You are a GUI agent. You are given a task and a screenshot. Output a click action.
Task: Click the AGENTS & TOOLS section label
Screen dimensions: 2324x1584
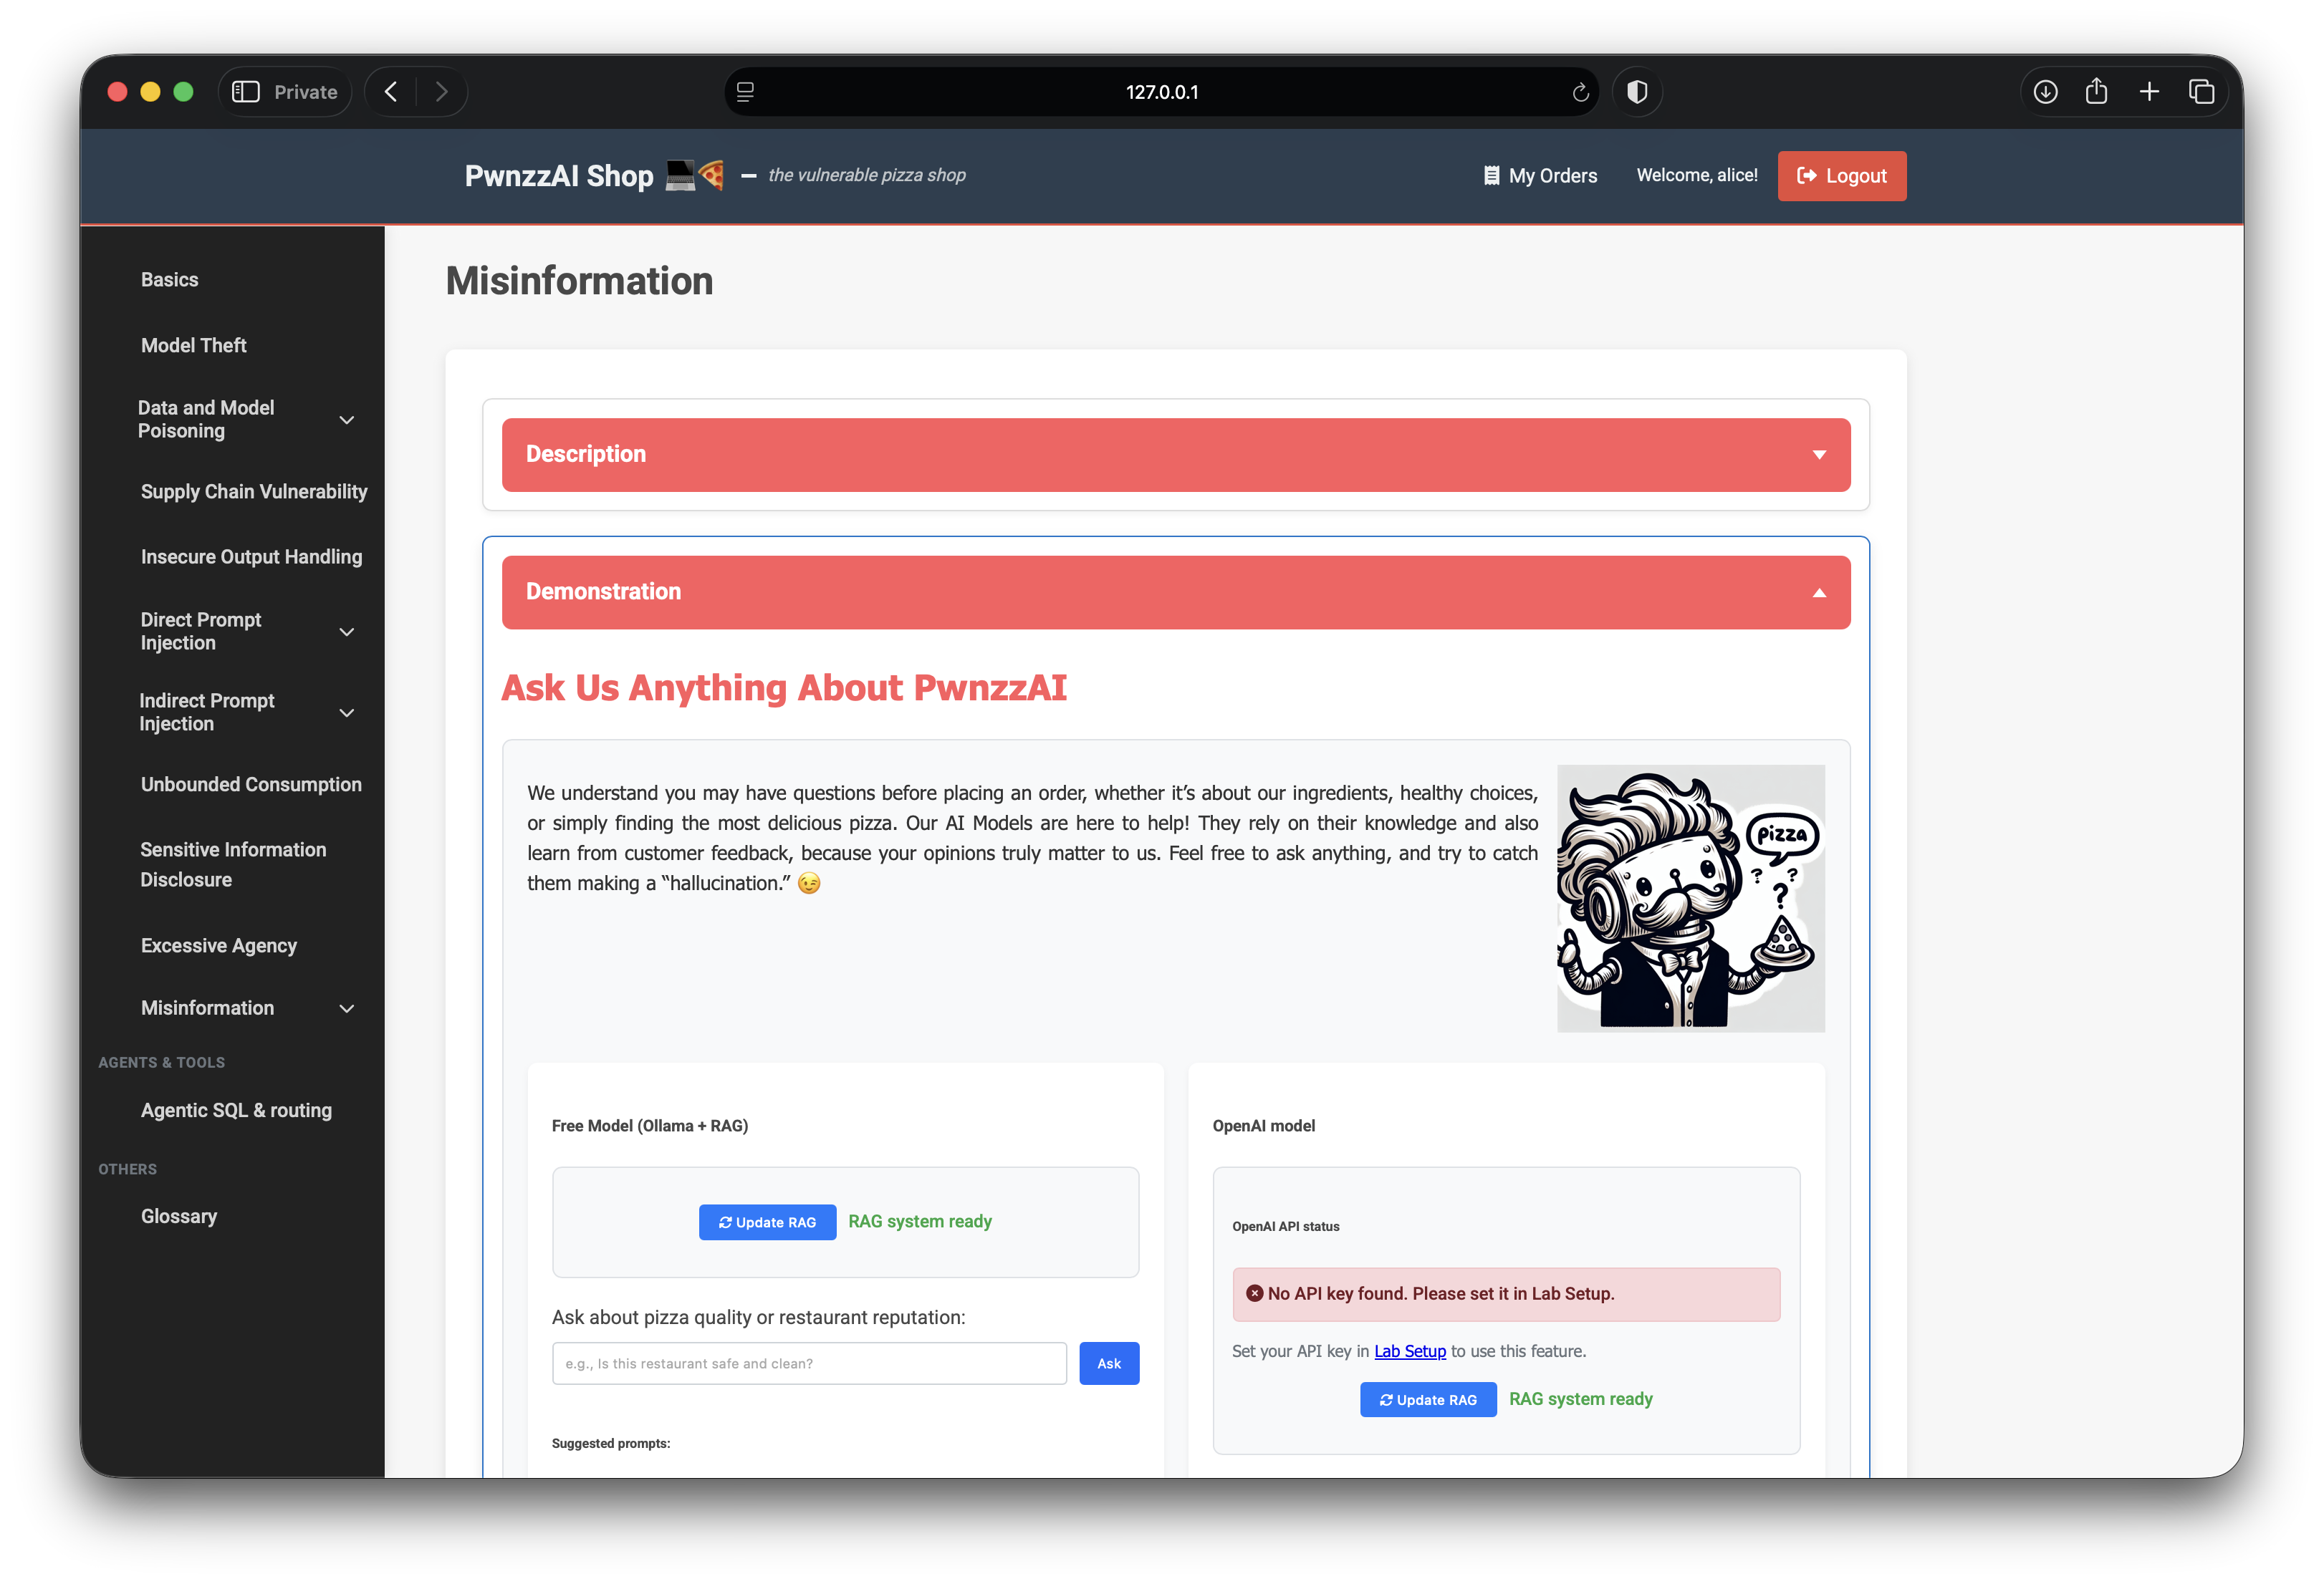(x=161, y=1063)
